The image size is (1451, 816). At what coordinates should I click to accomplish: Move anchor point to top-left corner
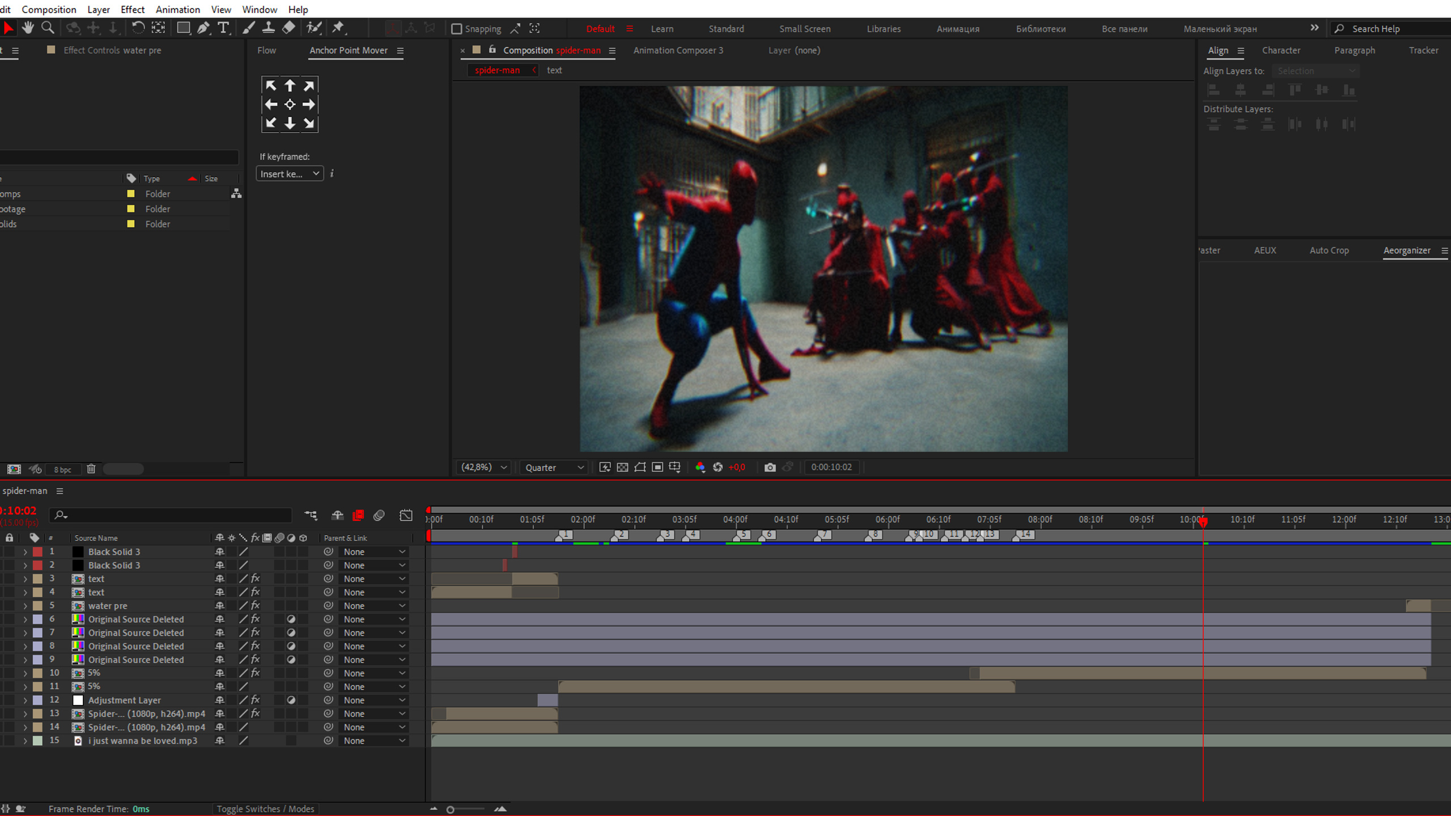pos(271,86)
